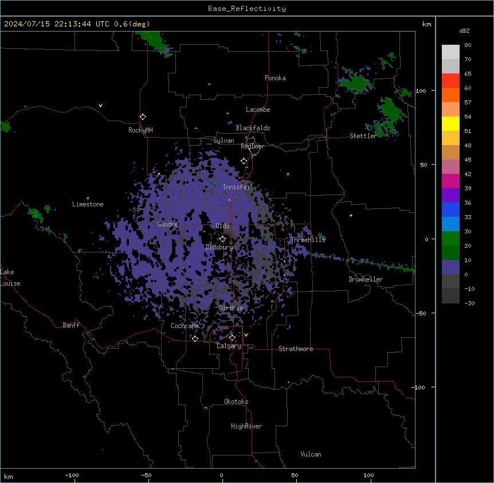Click the Drumheller city label
Screen dimensions: 494x483
tap(366, 279)
